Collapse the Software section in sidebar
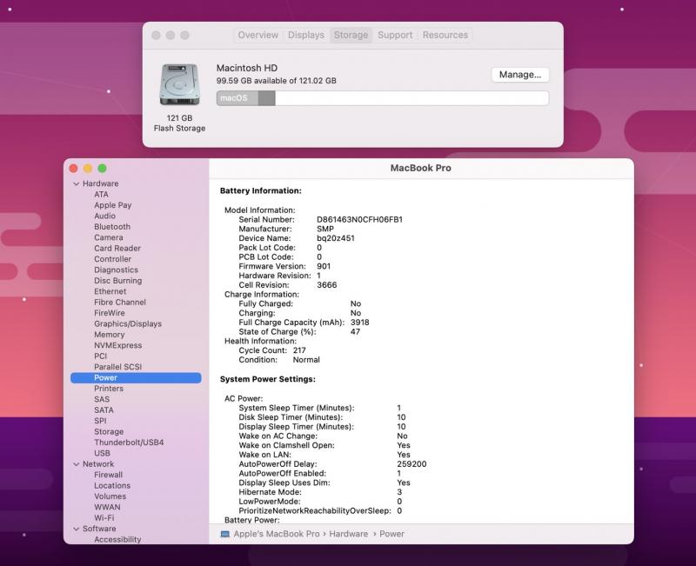 click(76, 529)
